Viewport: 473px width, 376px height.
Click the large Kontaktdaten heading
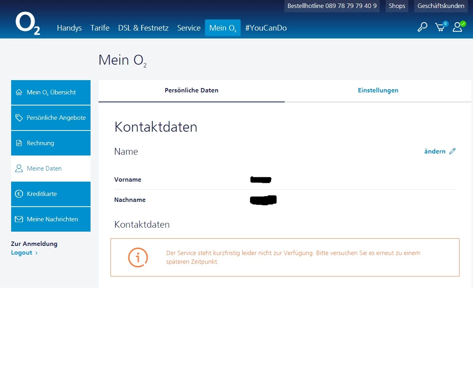156,127
